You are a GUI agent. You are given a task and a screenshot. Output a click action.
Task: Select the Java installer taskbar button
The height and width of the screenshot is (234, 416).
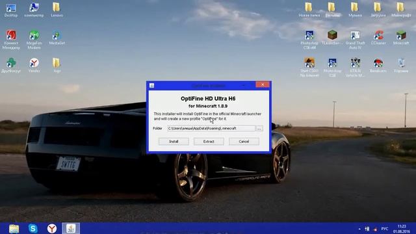[71, 228]
